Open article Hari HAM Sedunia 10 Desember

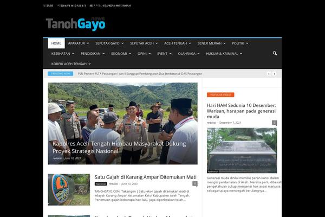point(241,111)
